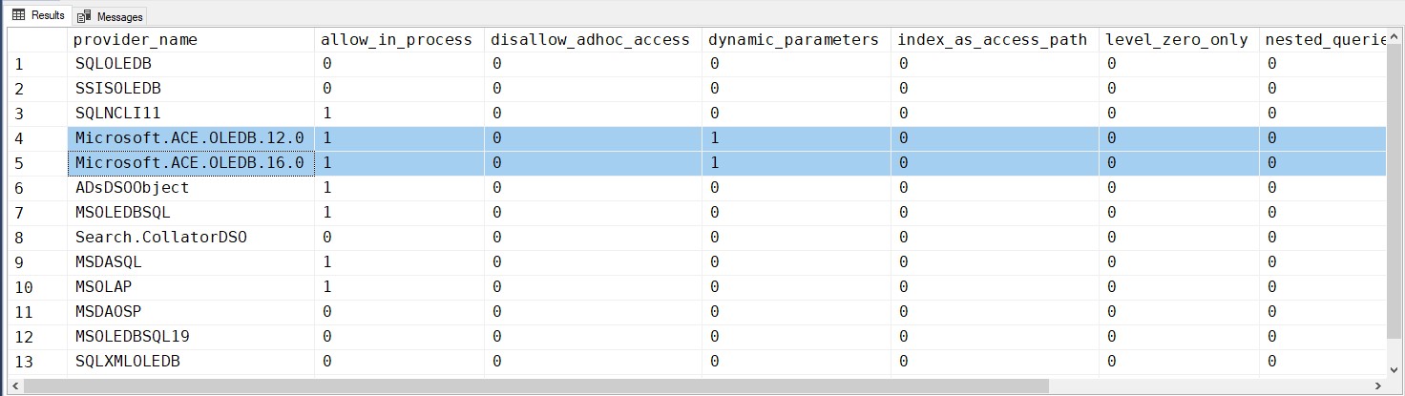
Task: Click the horizontal scrollbar thumb
Action: pyautogui.click(x=535, y=386)
